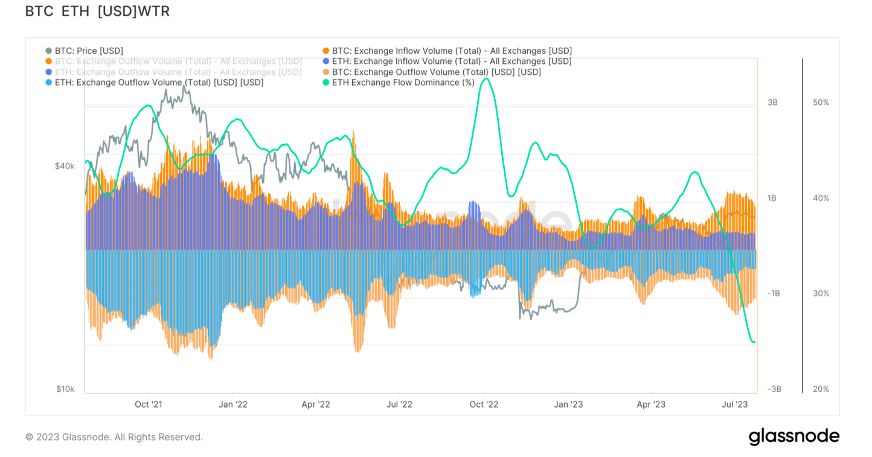
Task: Click the 50% dominance axis label
Action: tap(821, 103)
